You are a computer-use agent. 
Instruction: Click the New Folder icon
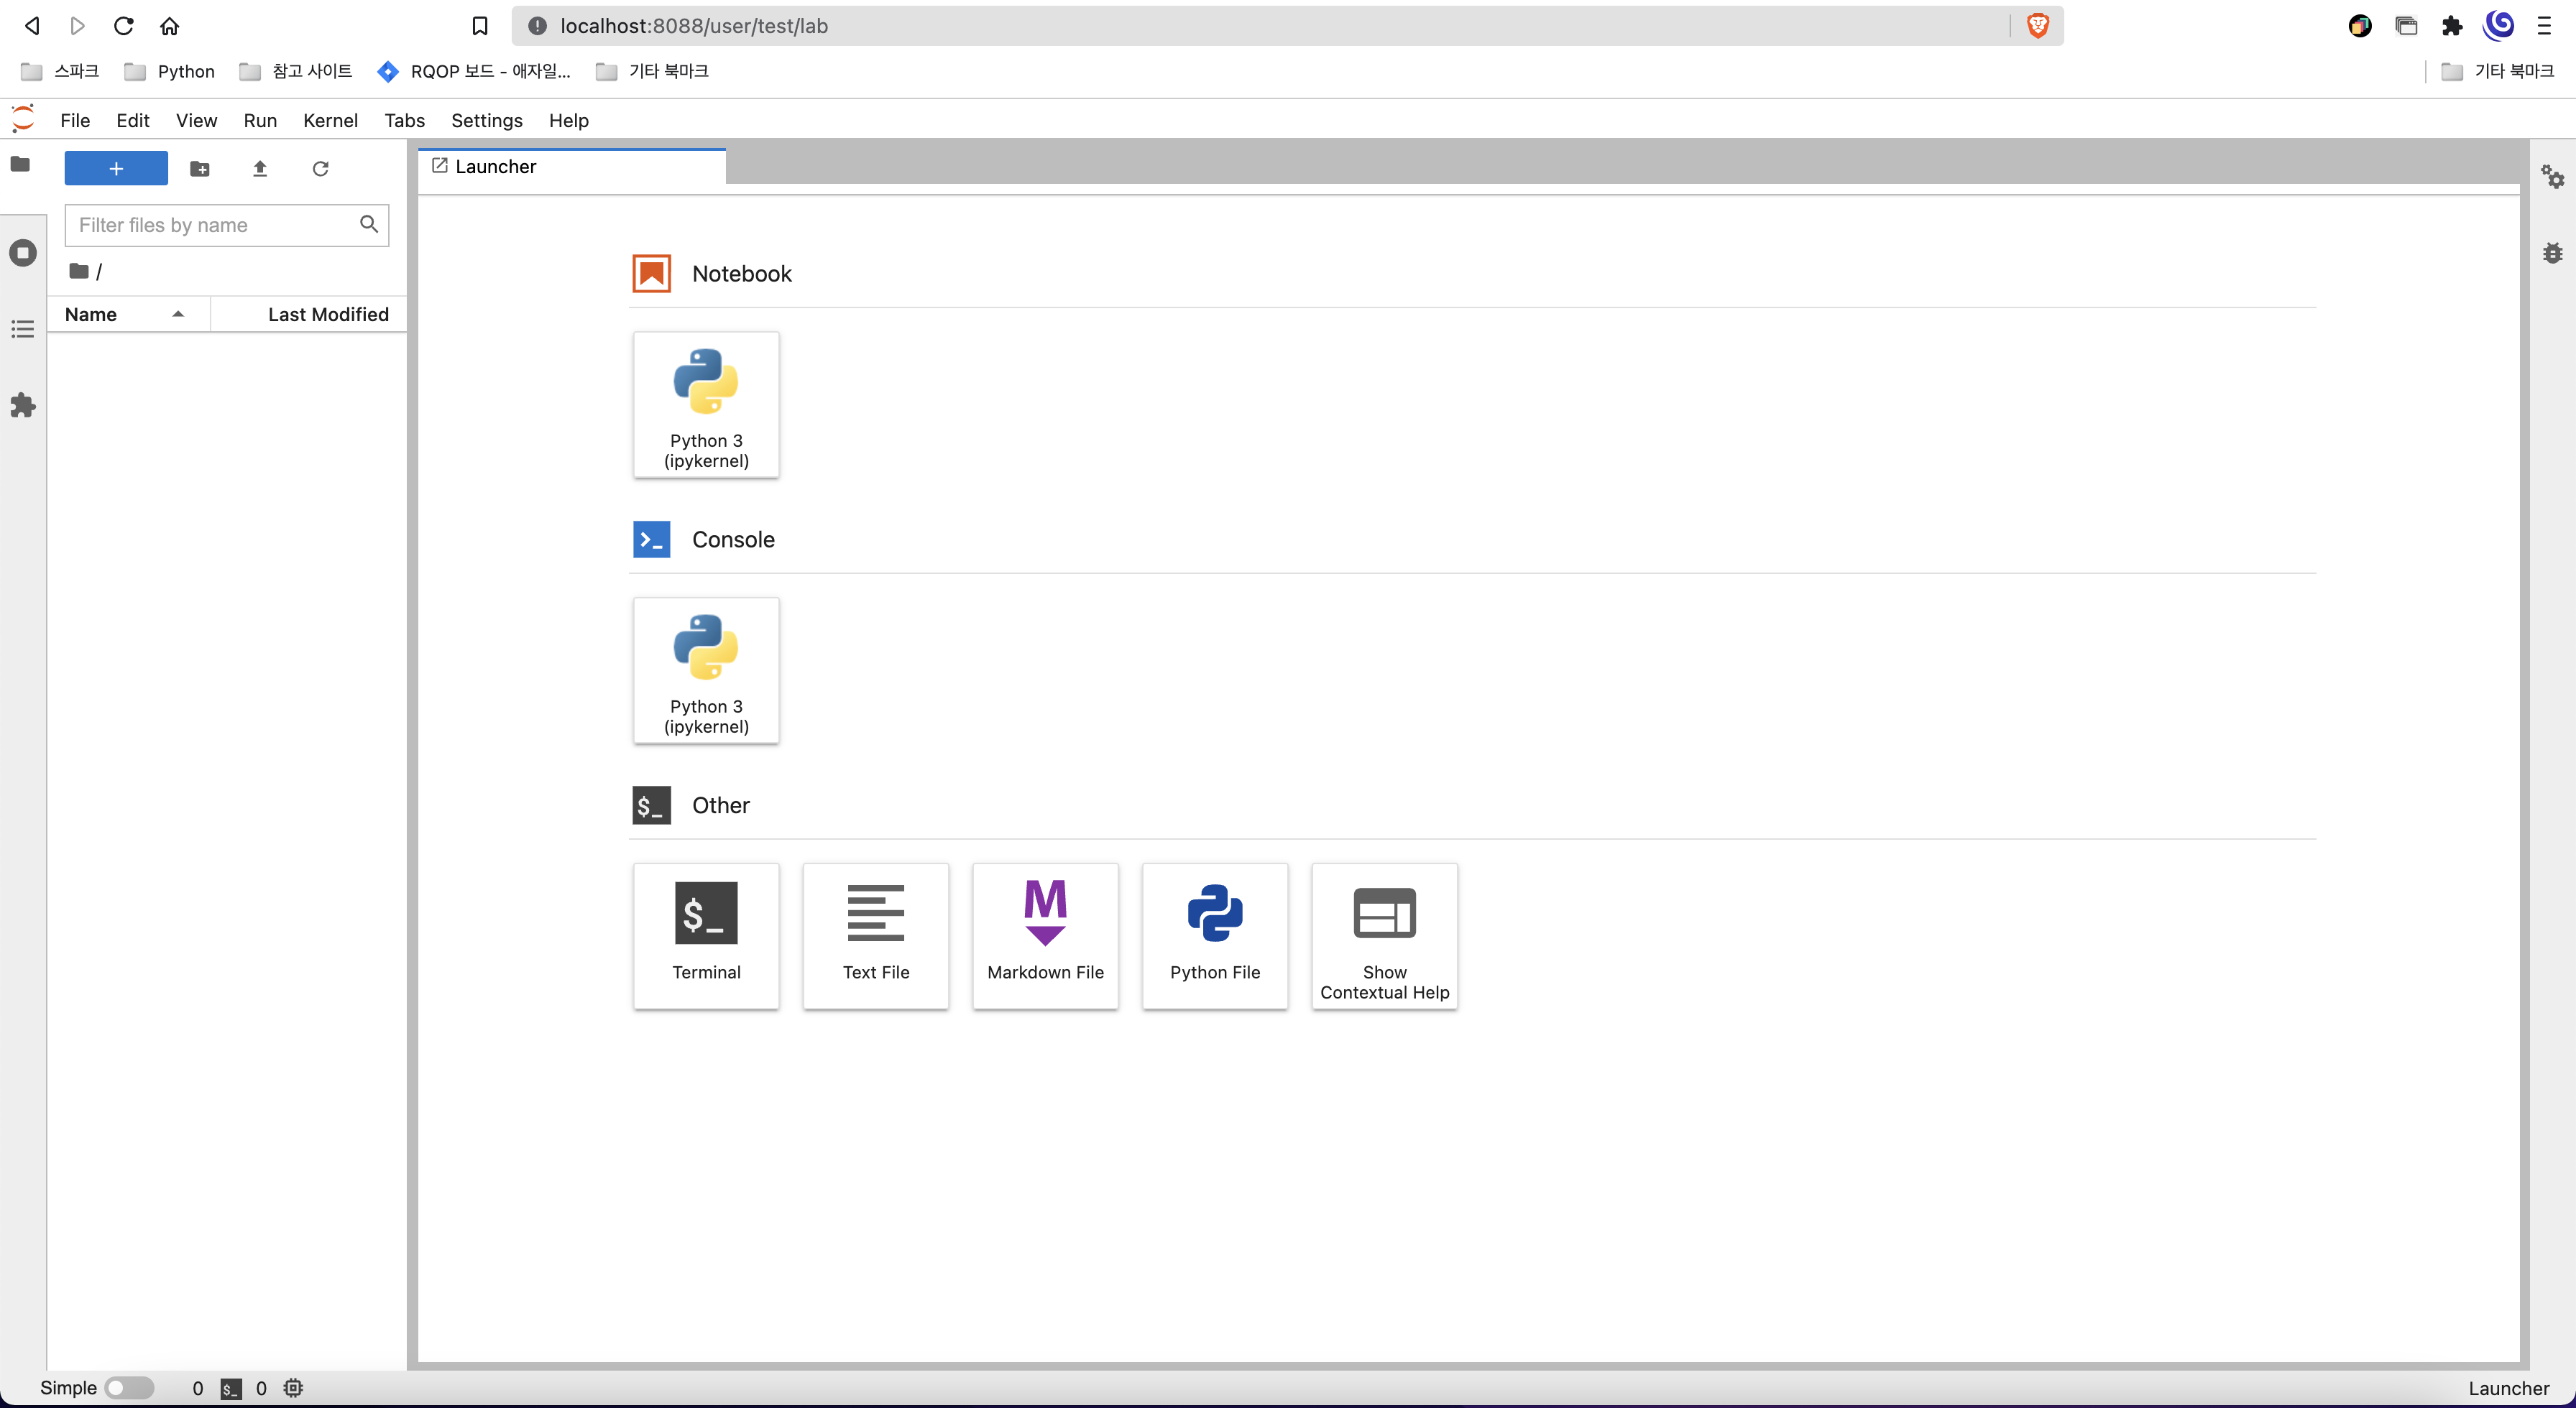[x=200, y=169]
